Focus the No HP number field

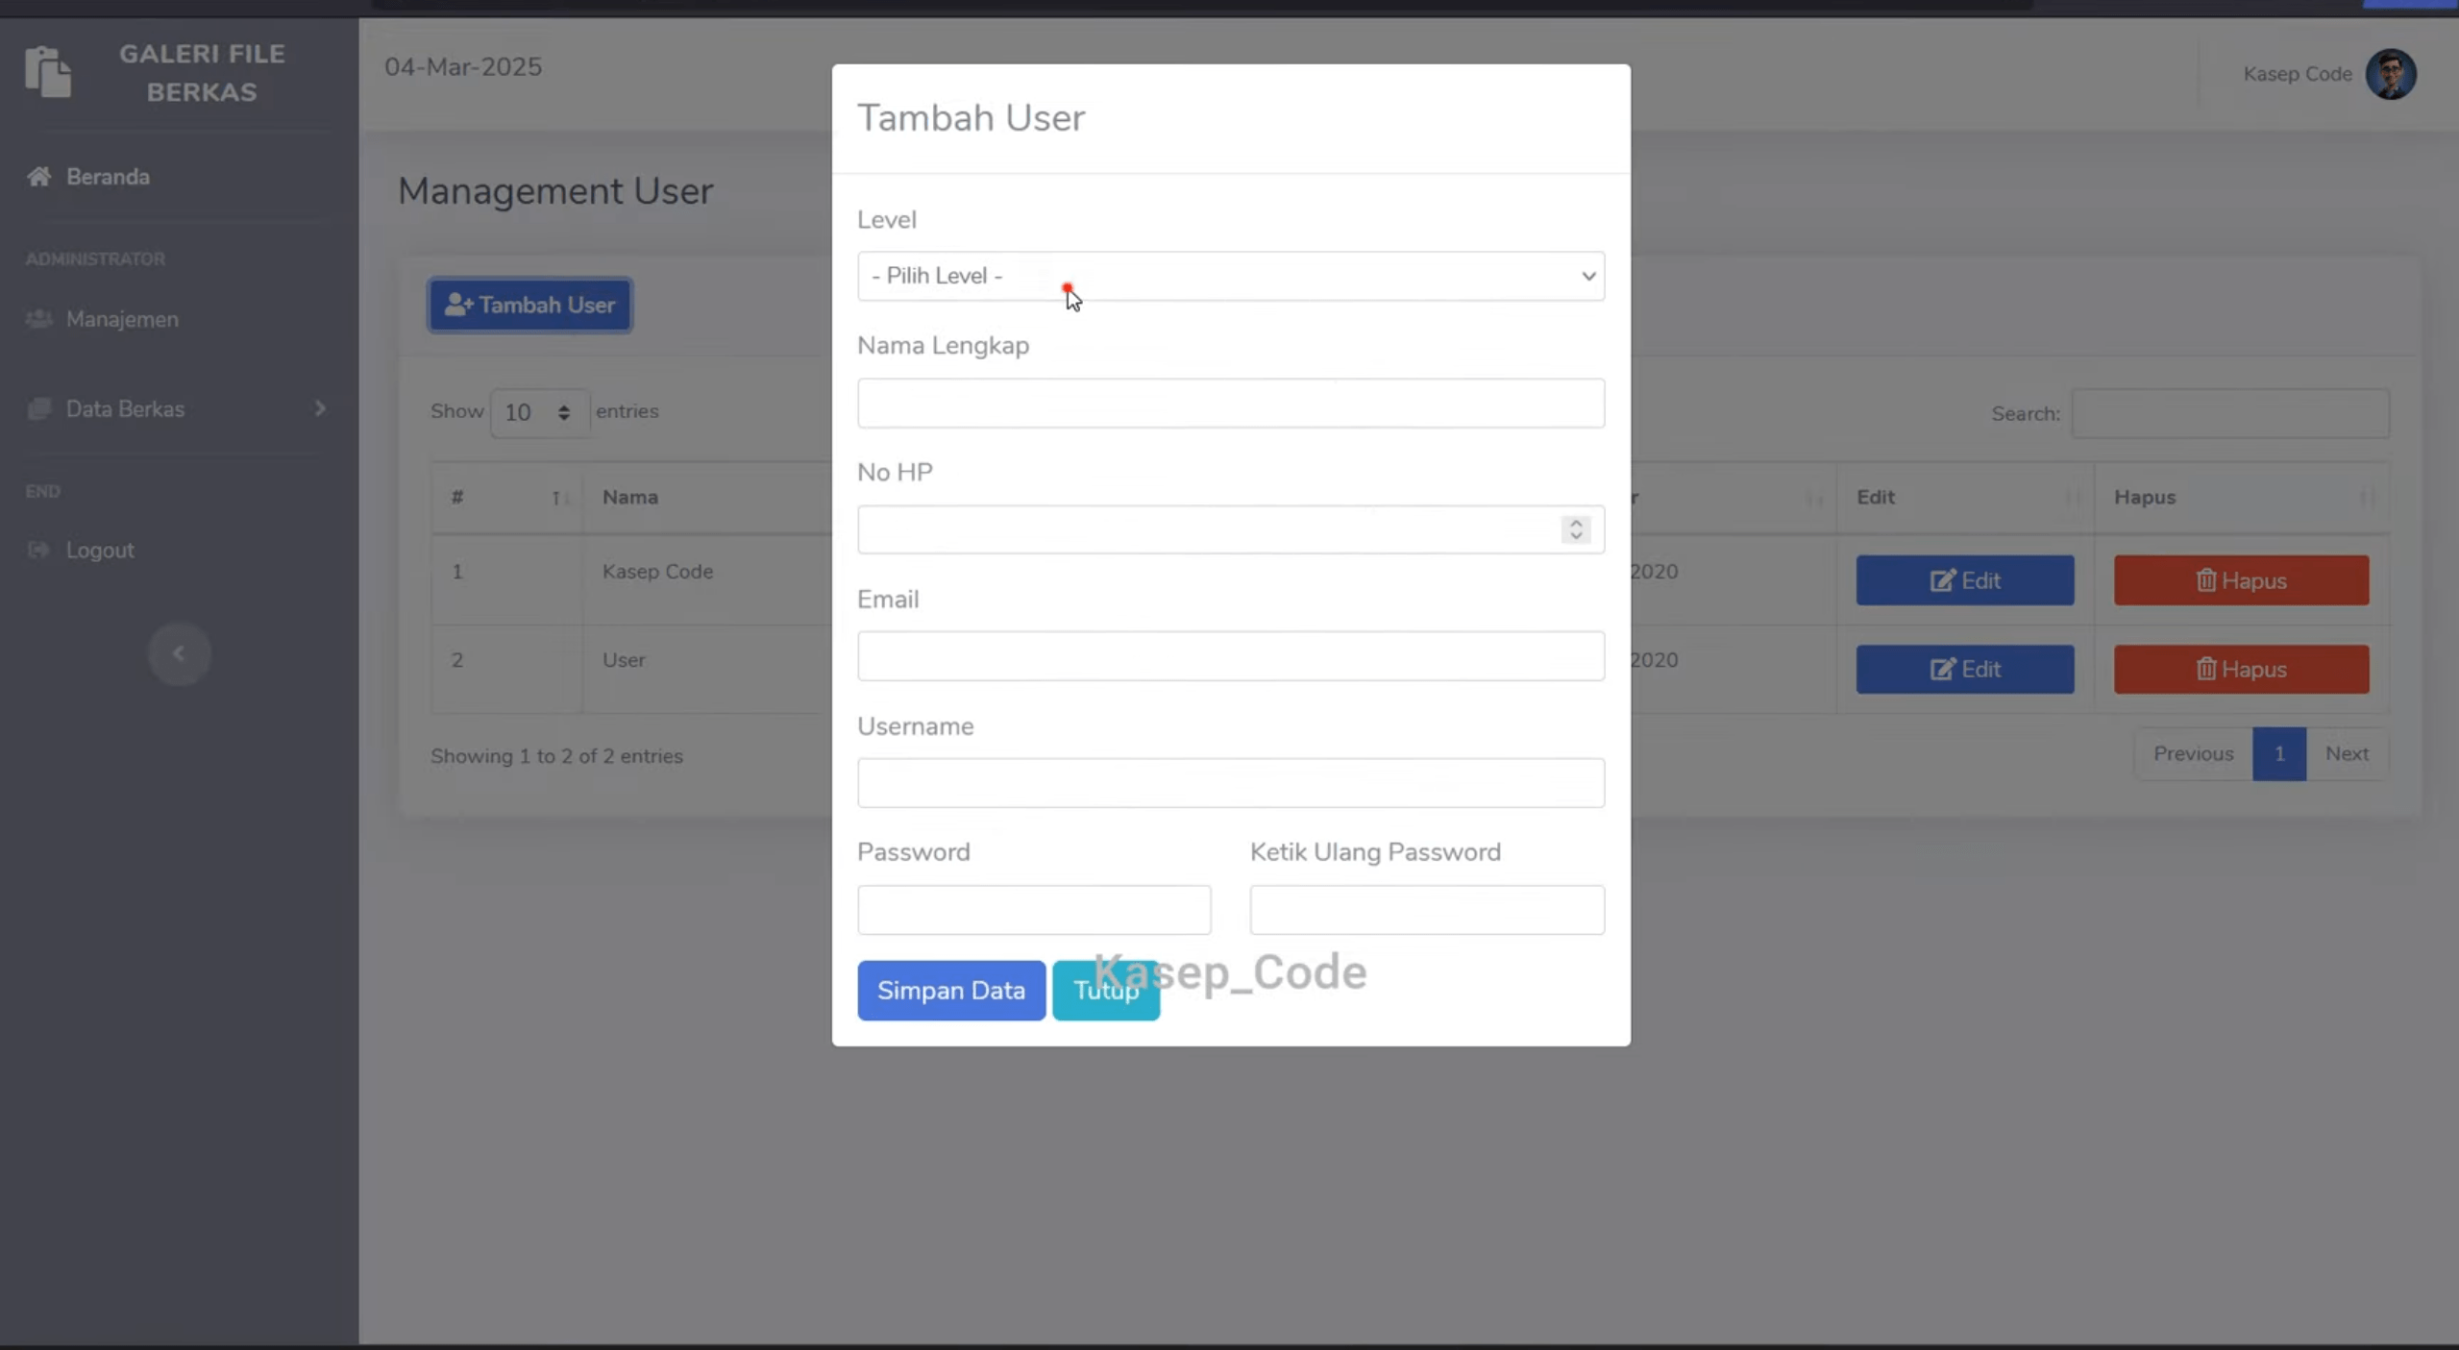1230,529
